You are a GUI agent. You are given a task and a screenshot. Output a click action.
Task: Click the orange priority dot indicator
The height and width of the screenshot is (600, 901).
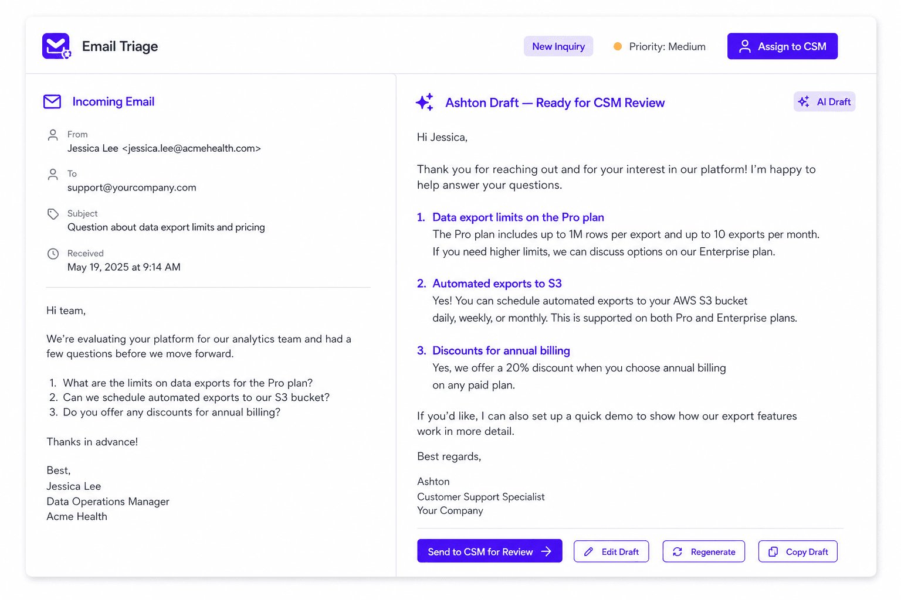pos(618,46)
